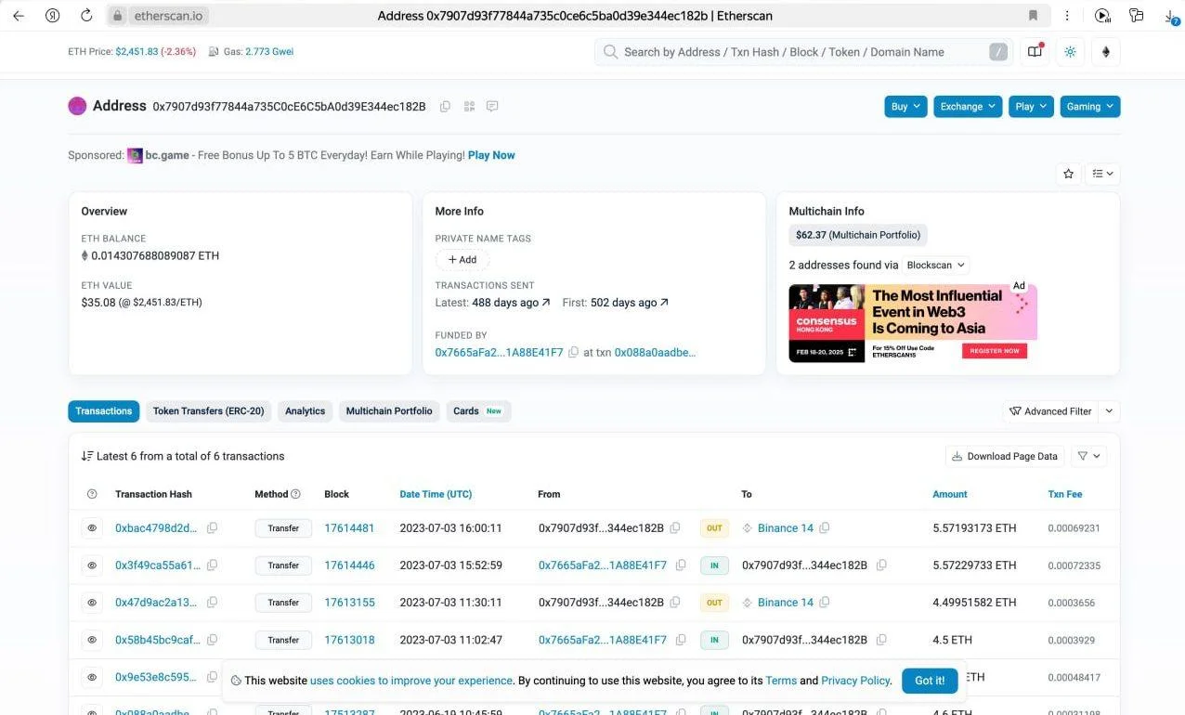This screenshot has height=715, width=1185.
Task: Copy the address to clipboard
Action: click(x=445, y=107)
